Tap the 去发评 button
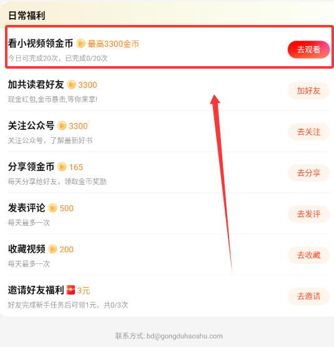The image size is (334, 347). click(x=308, y=214)
